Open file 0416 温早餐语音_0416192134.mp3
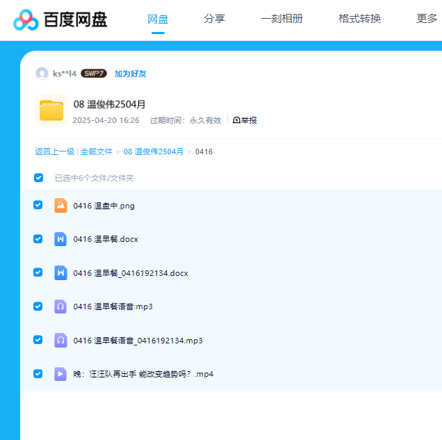This screenshot has width=442, height=440. tap(138, 341)
